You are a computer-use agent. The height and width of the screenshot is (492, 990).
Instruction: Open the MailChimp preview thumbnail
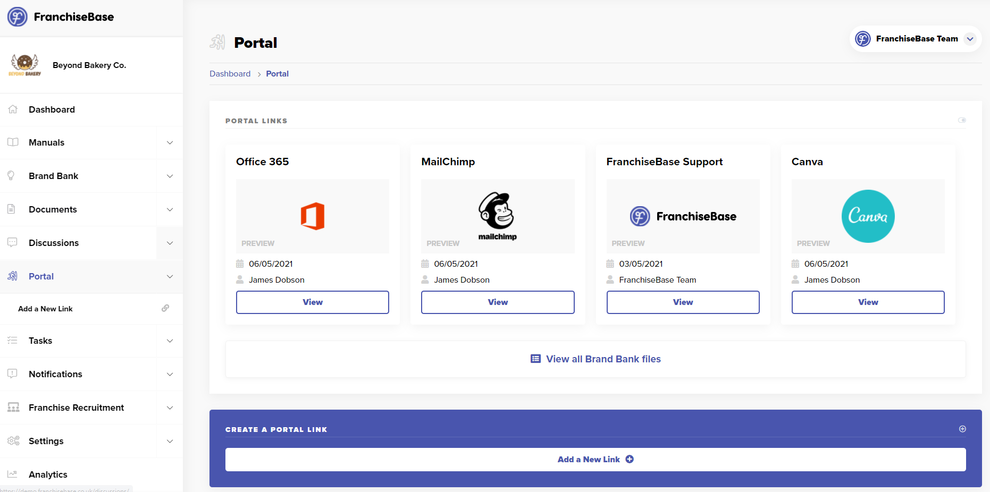[x=498, y=216]
